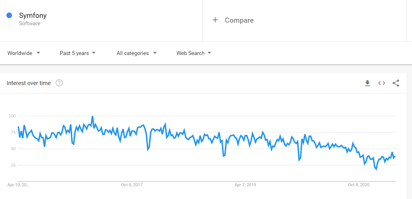Open the Interest over time help tooltip

(x=59, y=83)
